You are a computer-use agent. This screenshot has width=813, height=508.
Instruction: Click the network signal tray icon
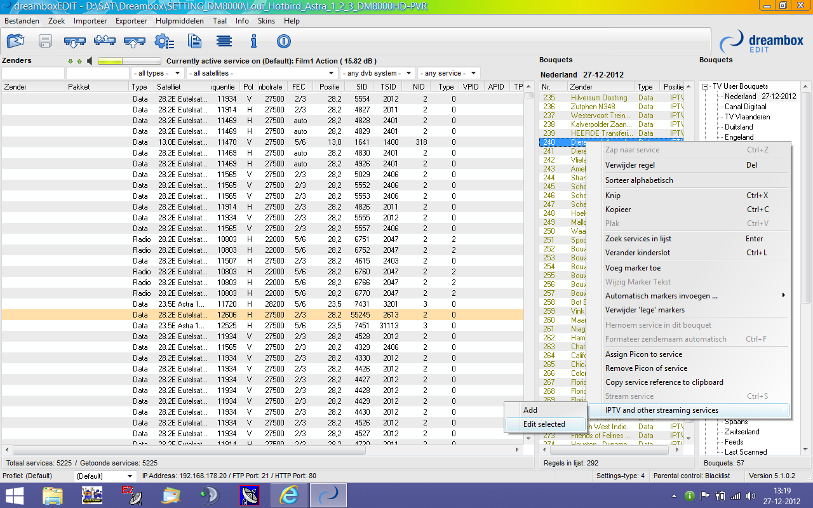pyautogui.click(x=736, y=496)
